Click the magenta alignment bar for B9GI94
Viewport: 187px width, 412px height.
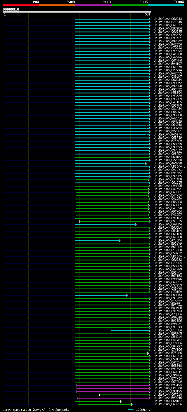pos(113,385)
